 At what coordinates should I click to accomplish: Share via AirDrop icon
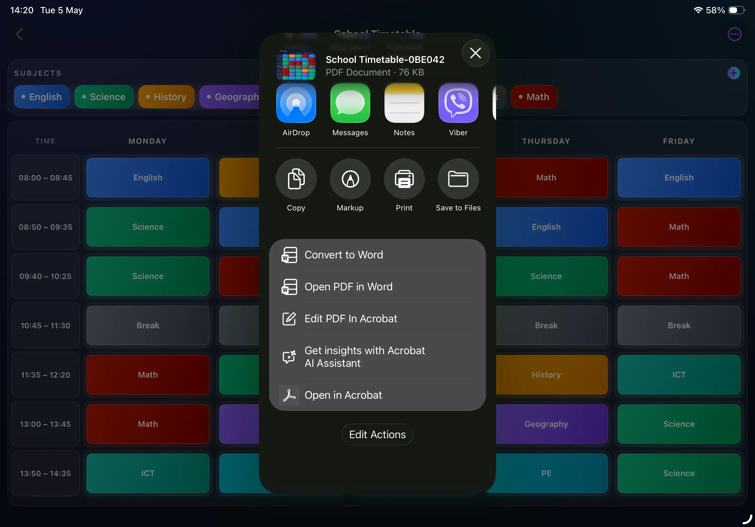(296, 103)
